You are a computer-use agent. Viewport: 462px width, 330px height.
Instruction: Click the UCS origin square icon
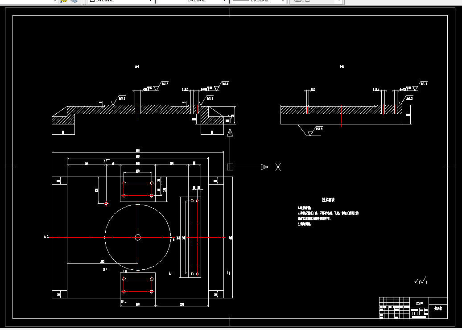[x=230, y=167]
